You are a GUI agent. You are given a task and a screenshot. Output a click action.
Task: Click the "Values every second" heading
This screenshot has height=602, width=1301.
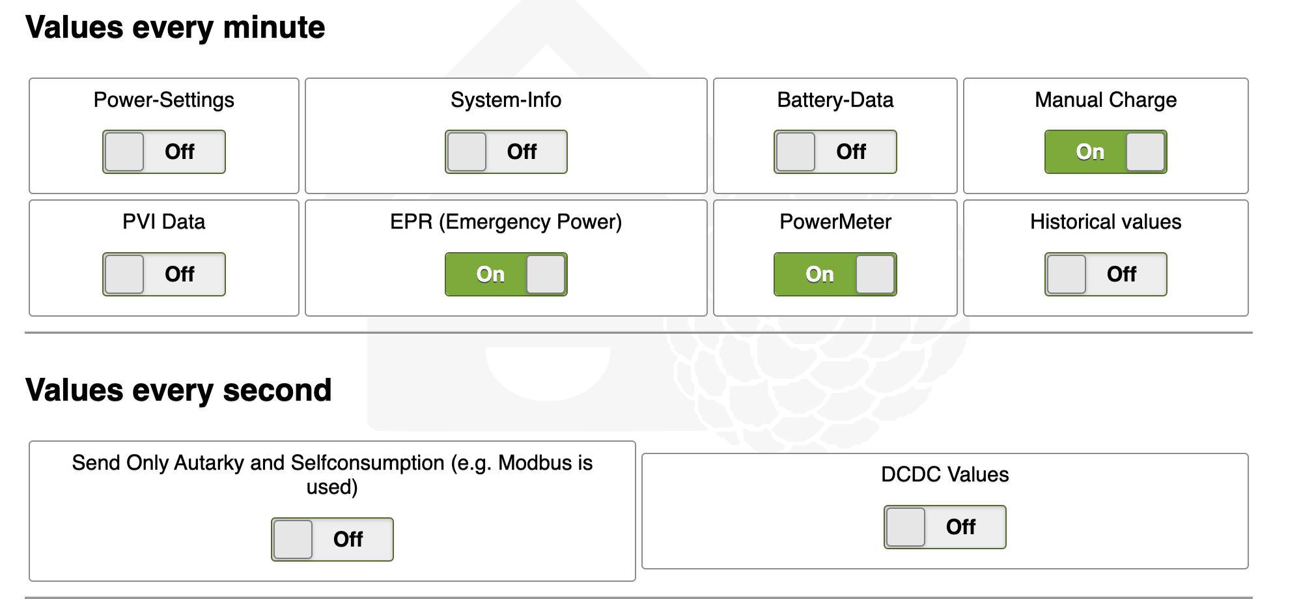[x=178, y=390]
